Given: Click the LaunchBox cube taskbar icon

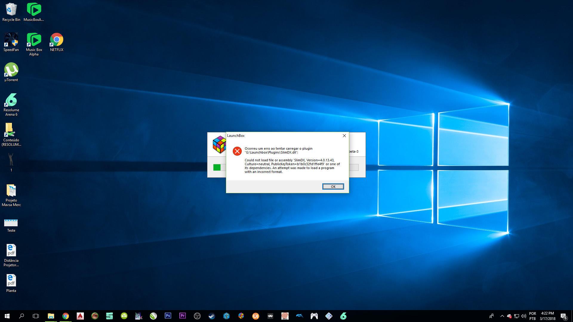Looking at the screenshot, I should click(241, 316).
